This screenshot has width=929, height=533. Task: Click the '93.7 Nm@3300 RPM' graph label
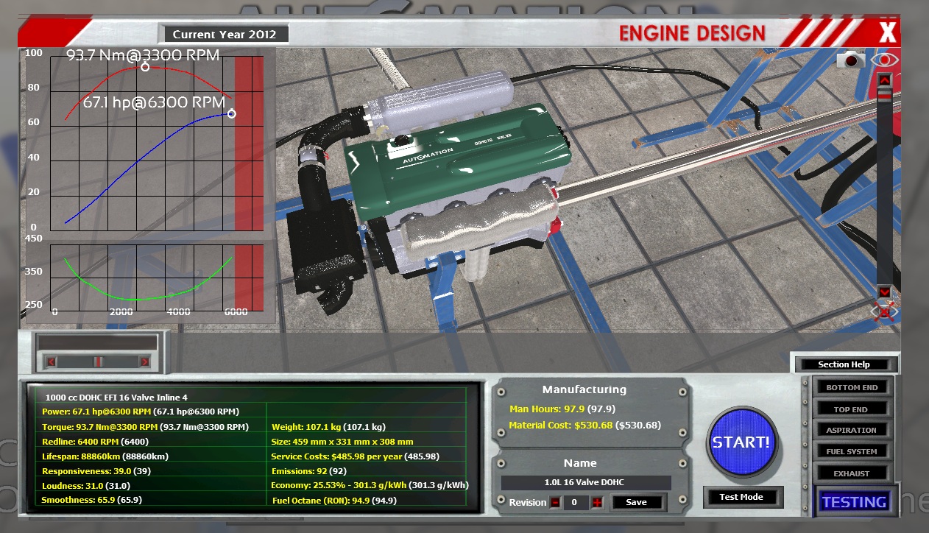pyautogui.click(x=142, y=55)
